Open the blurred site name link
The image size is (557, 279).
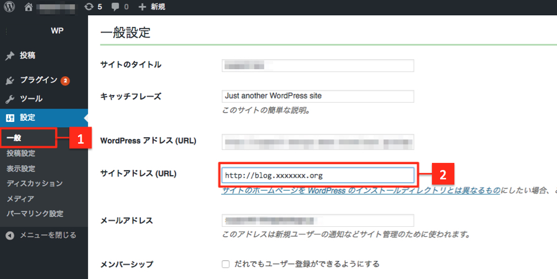[57, 7]
